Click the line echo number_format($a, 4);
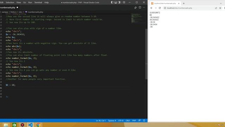Image resolution: width=225 pixels, height=127 pixels. click(21, 67)
